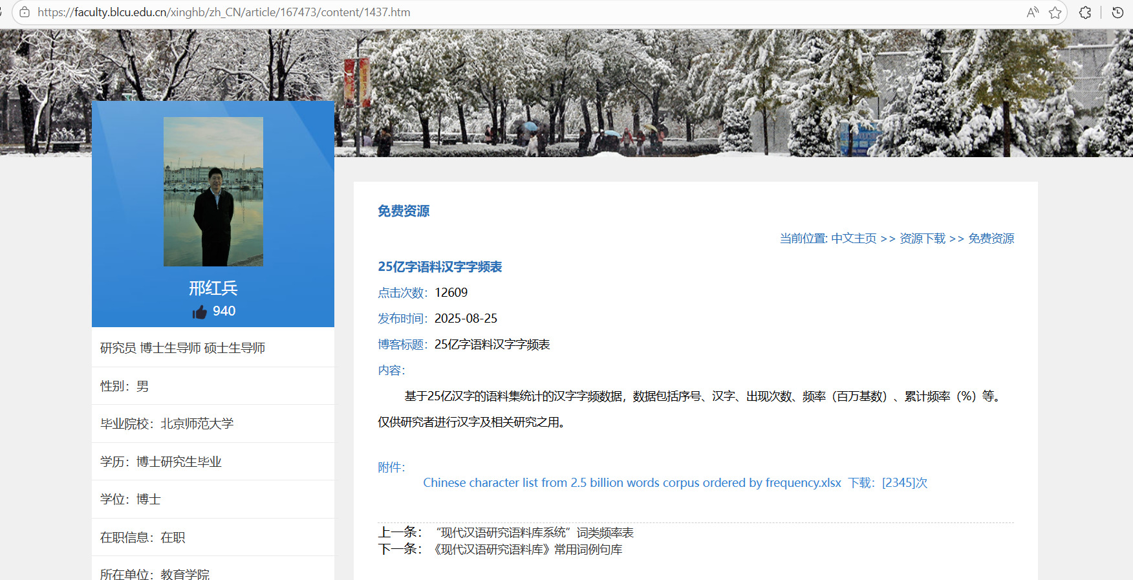
Task: Click the 25亿字语料汉字字频表 article title
Action: (x=440, y=267)
